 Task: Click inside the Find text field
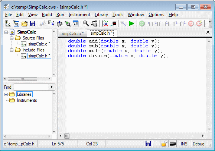pyautogui.click(x=31, y=87)
